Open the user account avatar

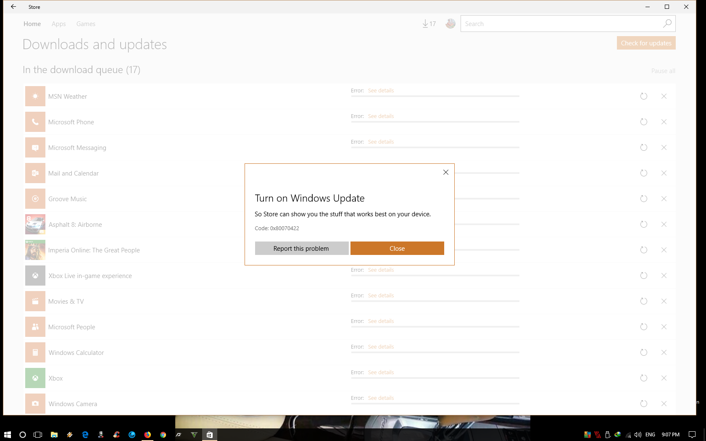tap(450, 24)
